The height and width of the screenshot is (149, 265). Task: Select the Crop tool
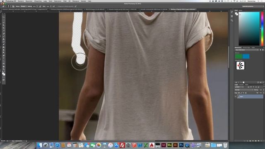tap(4, 28)
